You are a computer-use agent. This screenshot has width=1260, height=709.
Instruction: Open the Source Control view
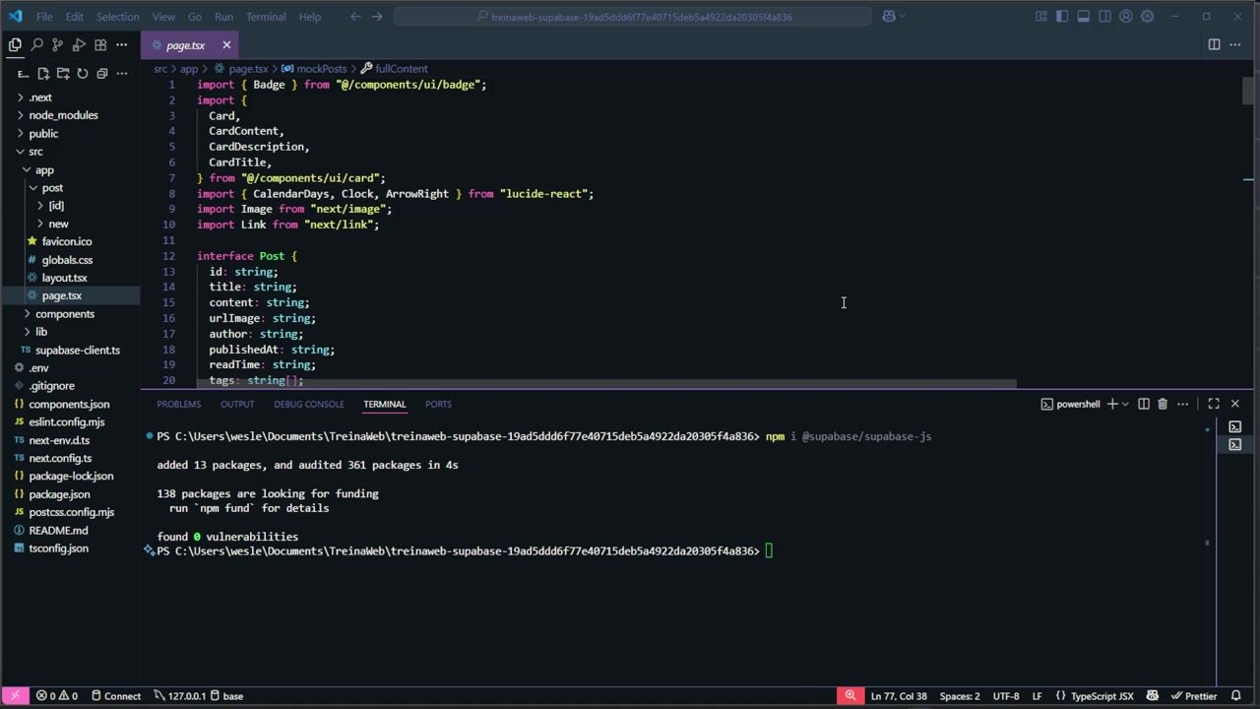(57, 45)
